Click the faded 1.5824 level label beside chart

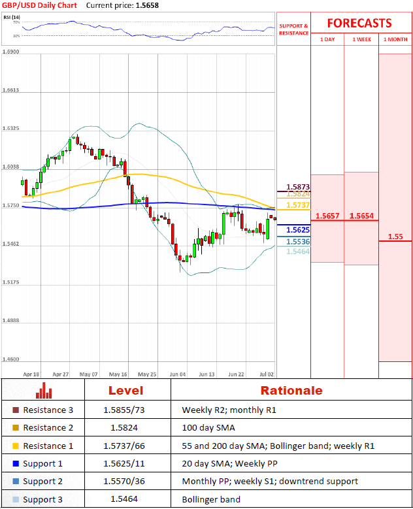tap(298, 194)
